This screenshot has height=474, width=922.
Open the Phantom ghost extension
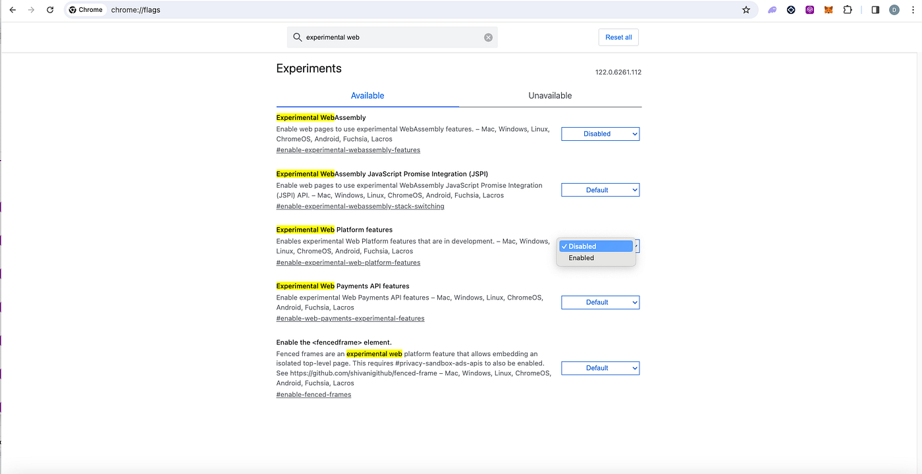(x=772, y=10)
